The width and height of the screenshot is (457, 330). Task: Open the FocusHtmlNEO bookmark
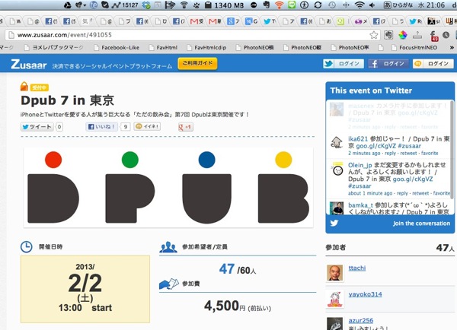[x=414, y=47]
